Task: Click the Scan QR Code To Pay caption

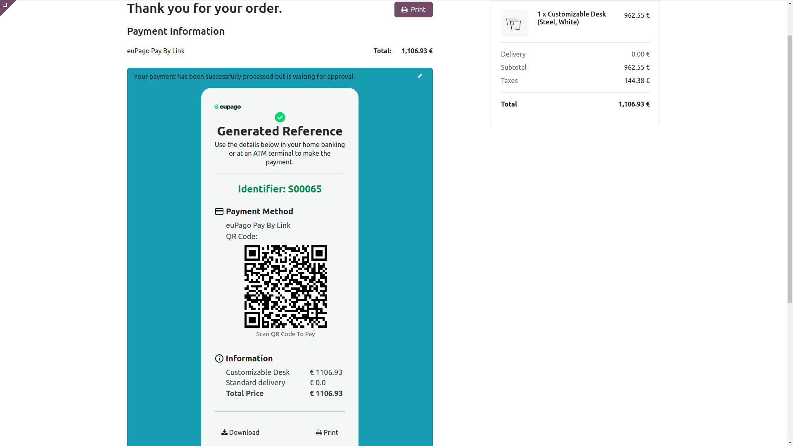Action: 285,334
